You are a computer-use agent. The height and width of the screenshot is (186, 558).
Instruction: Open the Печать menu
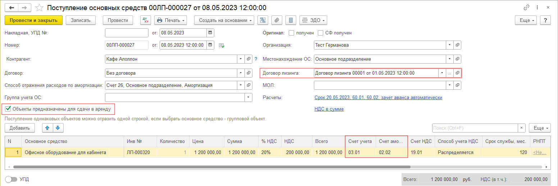[x=171, y=20]
